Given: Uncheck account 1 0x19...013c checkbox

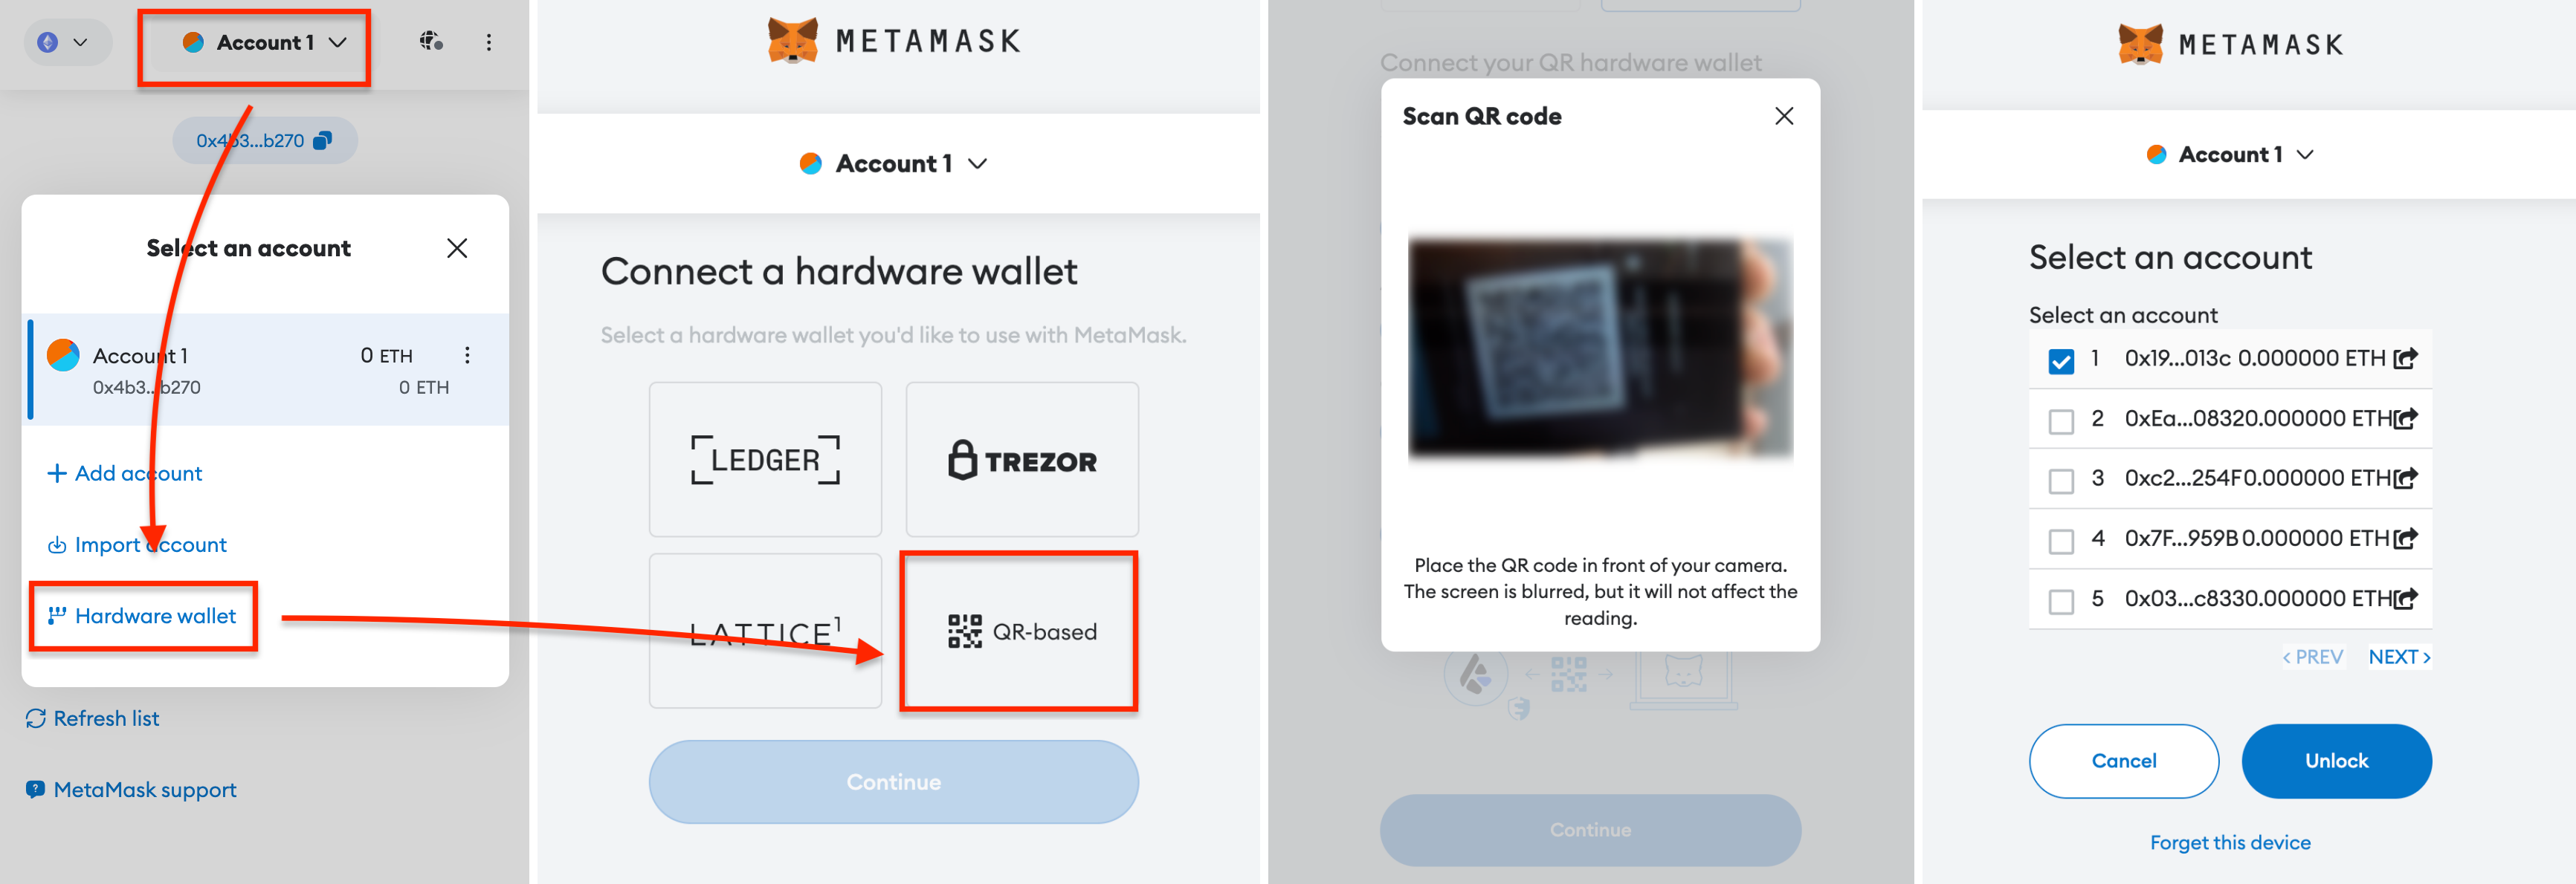Looking at the screenshot, I should [2061, 360].
